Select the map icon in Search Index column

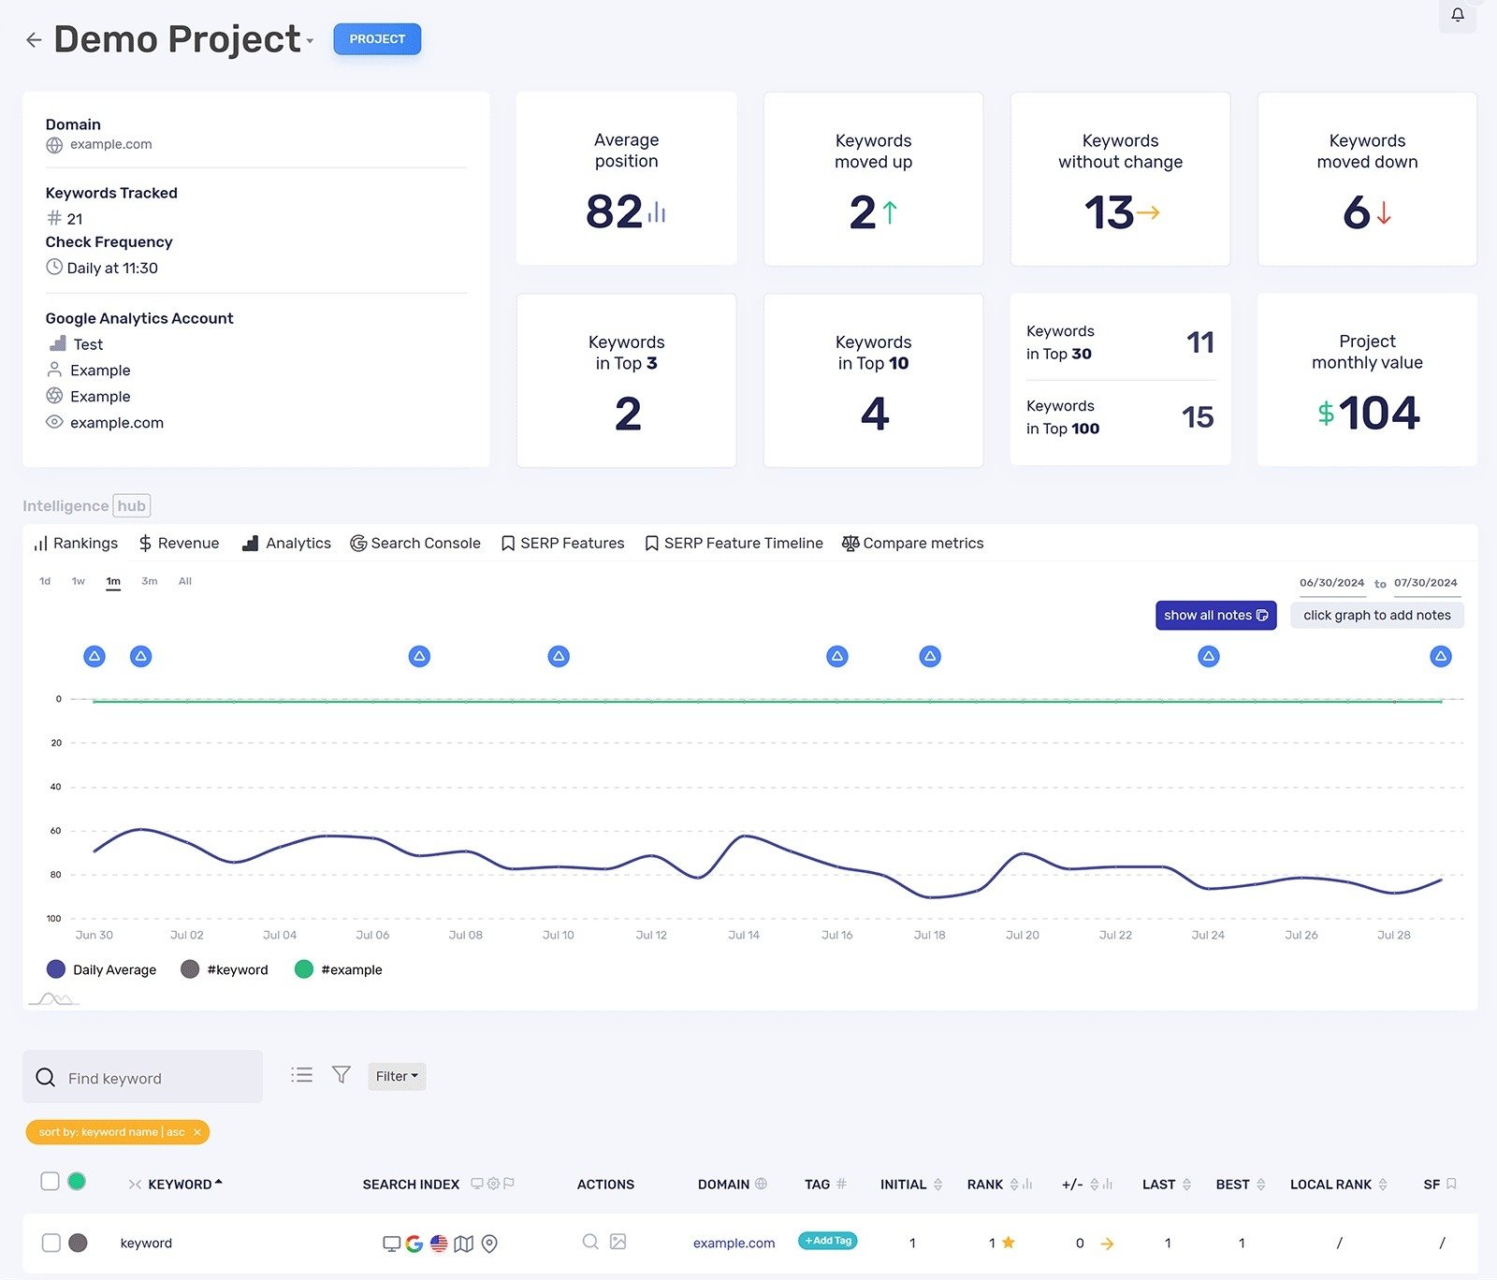click(464, 1243)
